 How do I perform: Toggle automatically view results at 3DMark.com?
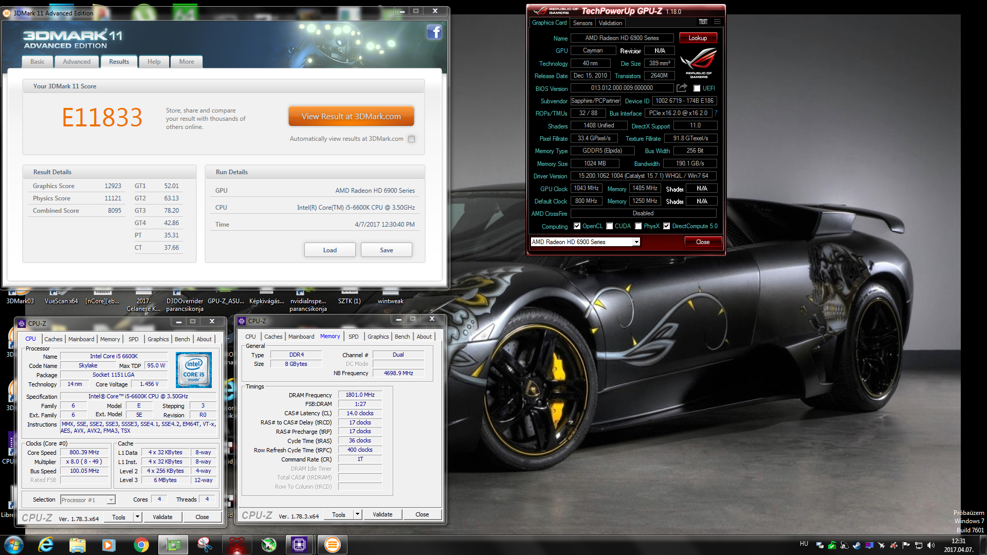pos(411,139)
